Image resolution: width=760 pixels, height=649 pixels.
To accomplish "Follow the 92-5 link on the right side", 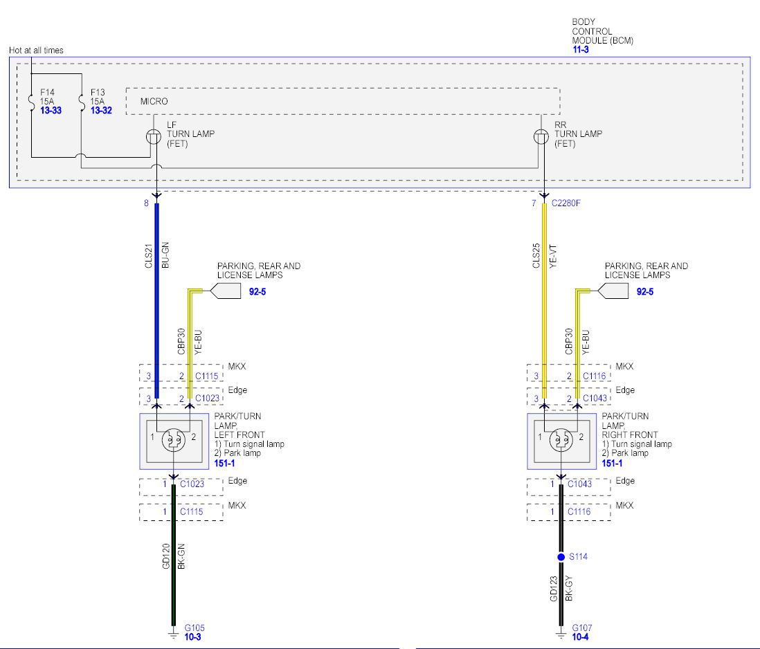I will 644,292.
